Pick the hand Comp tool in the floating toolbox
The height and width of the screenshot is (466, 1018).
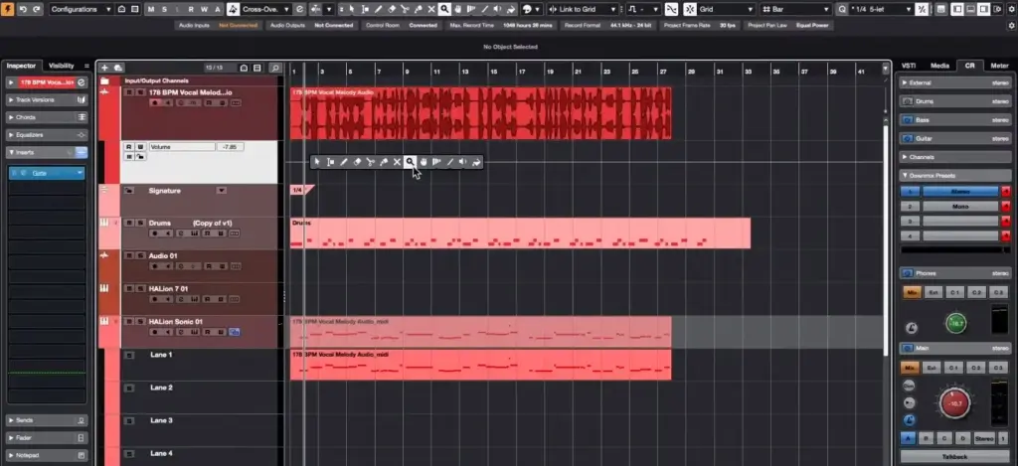424,162
